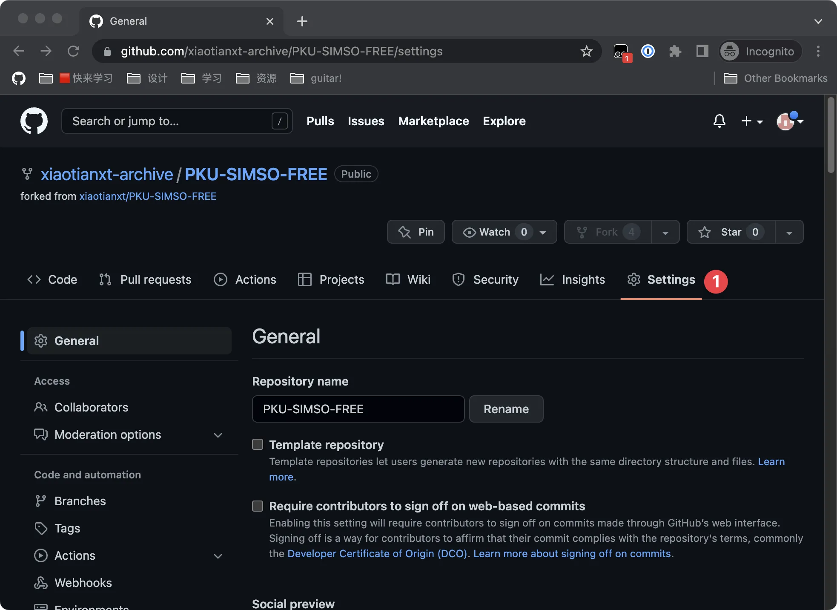This screenshot has width=837, height=610.
Task: Click the PKU-SIMSO-FREE repository title link
Action: pos(256,174)
